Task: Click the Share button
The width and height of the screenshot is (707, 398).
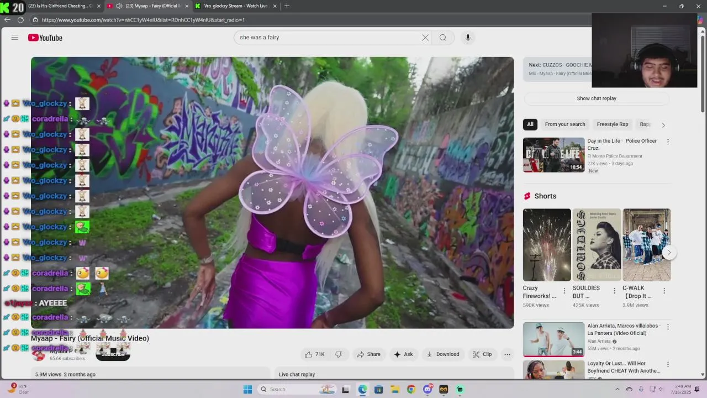Action: [368, 354]
